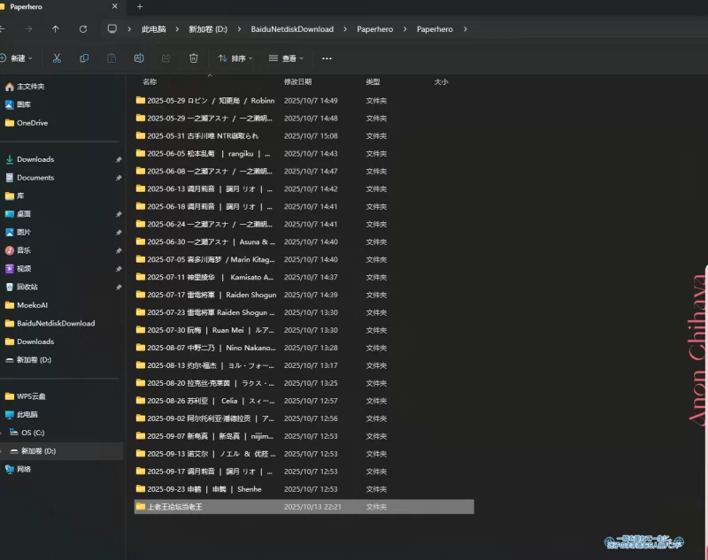Select the highlighted folder dated 2025/10/13
This screenshot has height=560, width=708.
(x=304, y=507)
